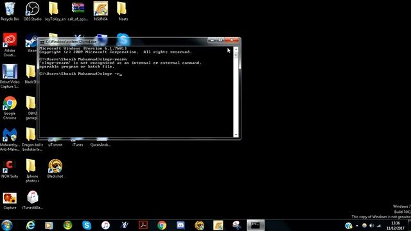Viewport: 411px width, 231px height.
Task: Open the Snipping Tool taskbar icon
Action: (237, 225)
